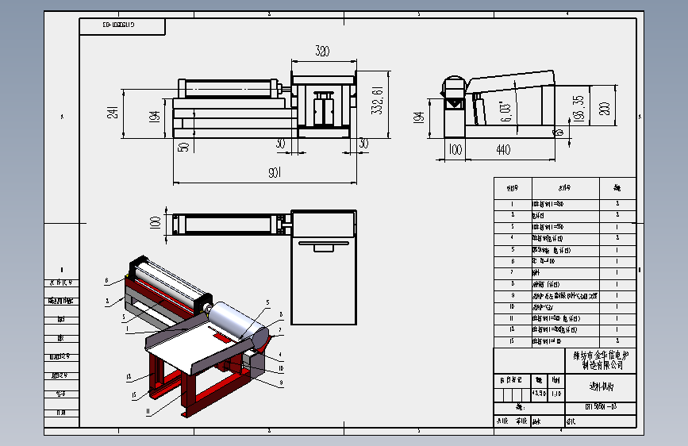Select the top view hopper rectangle
Screen dimensions: 688x446
click(324, 267)
